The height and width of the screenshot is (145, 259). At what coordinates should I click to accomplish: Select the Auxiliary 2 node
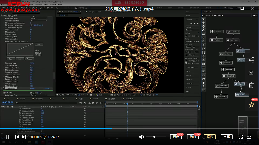[222, 86]
